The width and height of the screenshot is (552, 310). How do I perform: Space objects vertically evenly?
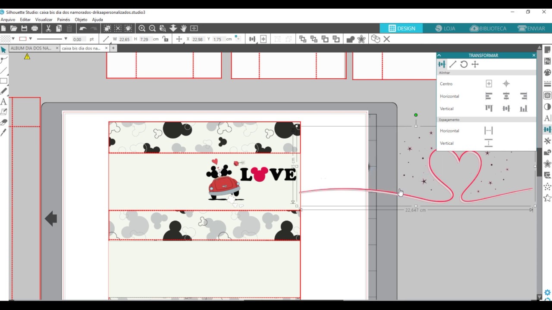coord(489,143)
